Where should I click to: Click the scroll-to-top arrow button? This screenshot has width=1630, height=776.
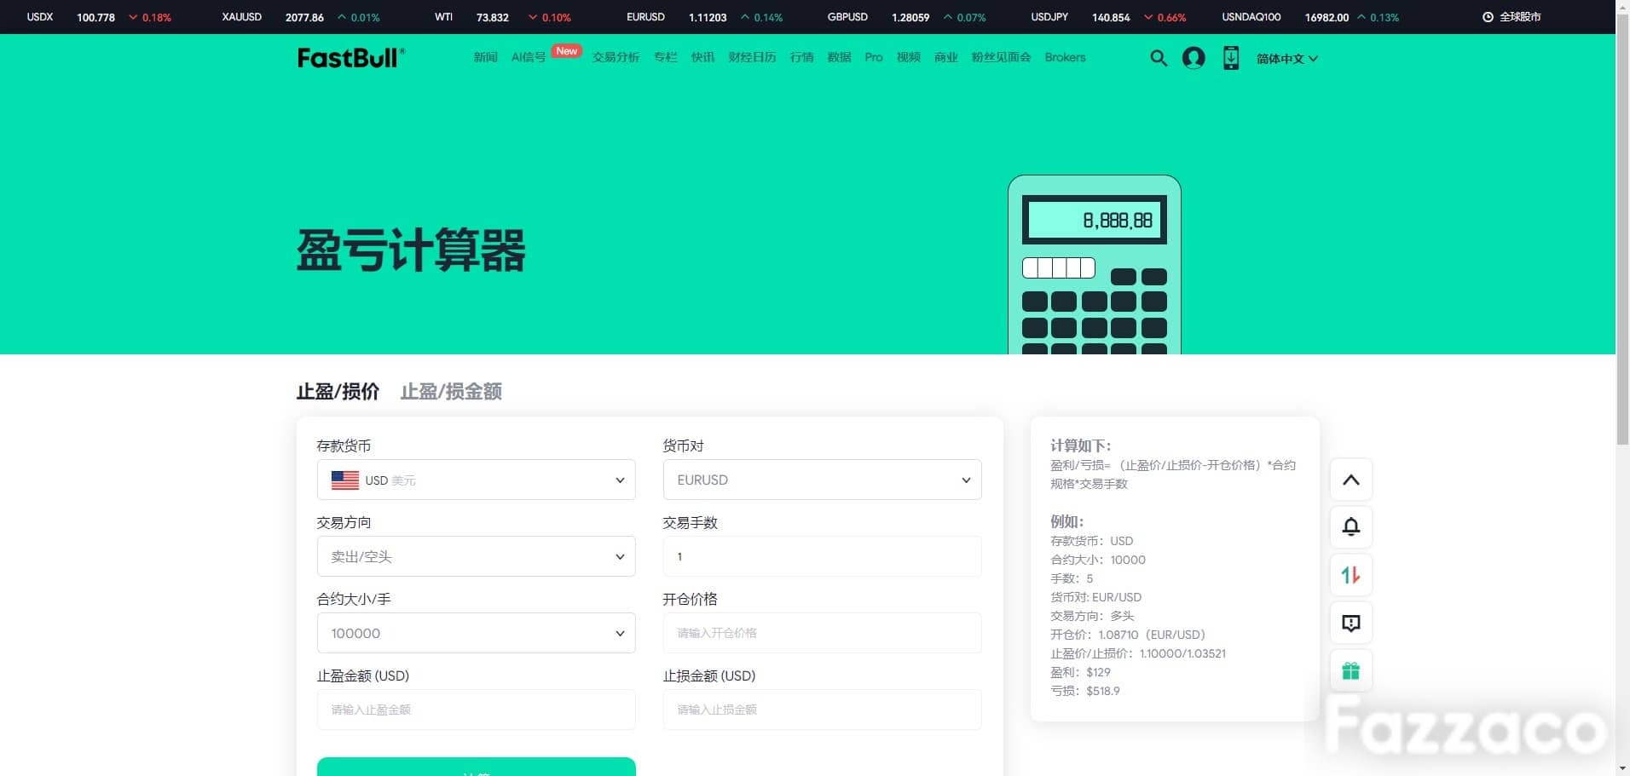(x=1351, y=480)
